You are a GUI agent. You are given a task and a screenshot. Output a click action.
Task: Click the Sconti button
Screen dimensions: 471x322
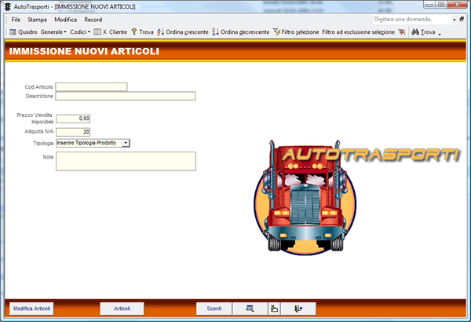(x=214, y=309)
